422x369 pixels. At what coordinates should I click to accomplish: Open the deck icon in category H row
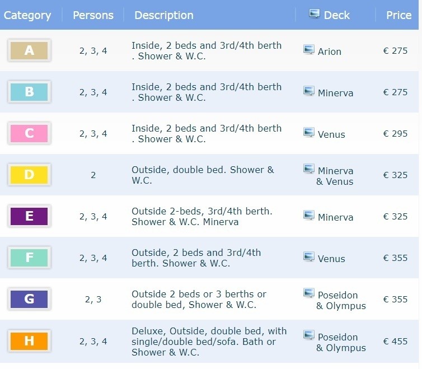point(309,335)
